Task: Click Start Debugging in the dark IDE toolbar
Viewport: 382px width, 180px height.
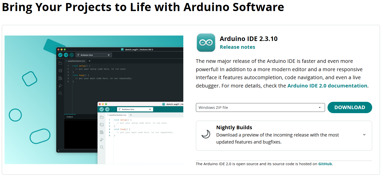Action: (x=72, y=55)
